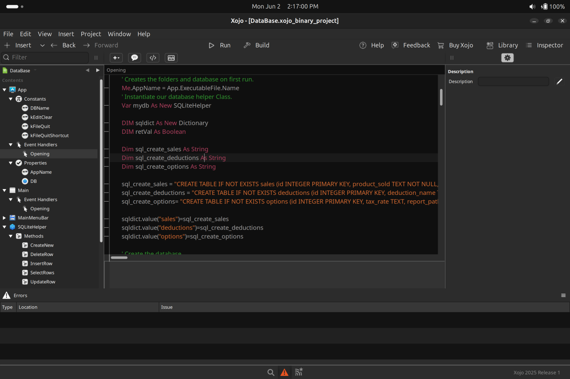The width and height of the screenshot is (570, 379).
Task: Collapse the Constants tree group
Action: (11, 99)
